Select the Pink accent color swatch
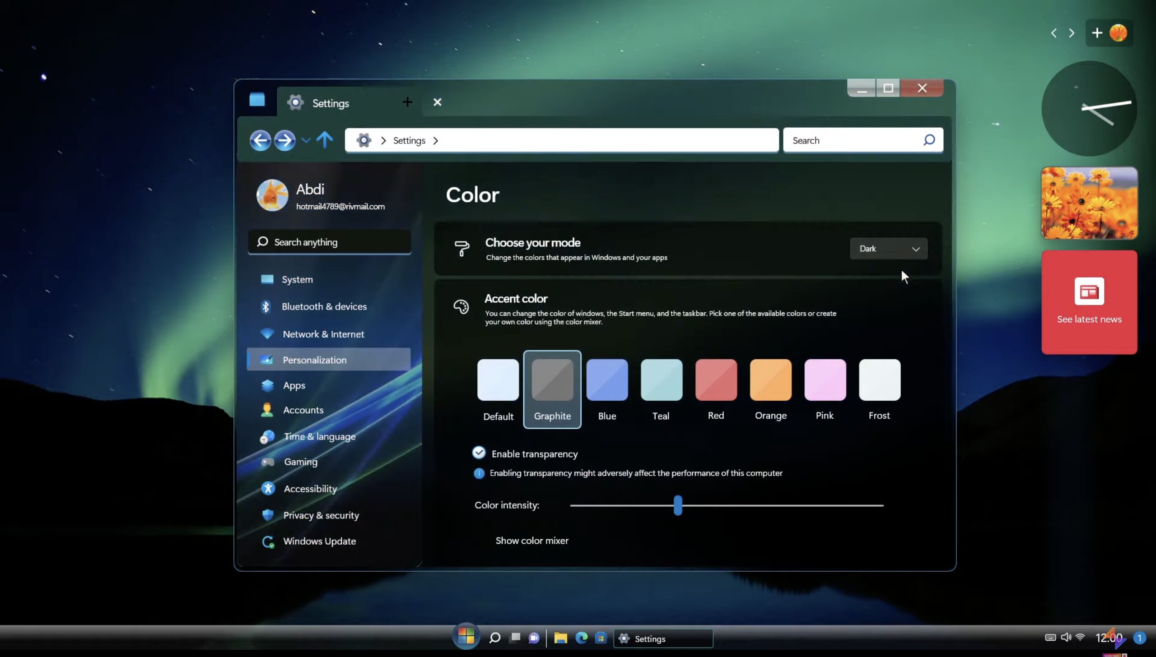1156x657 pixels. pos(825,379)
